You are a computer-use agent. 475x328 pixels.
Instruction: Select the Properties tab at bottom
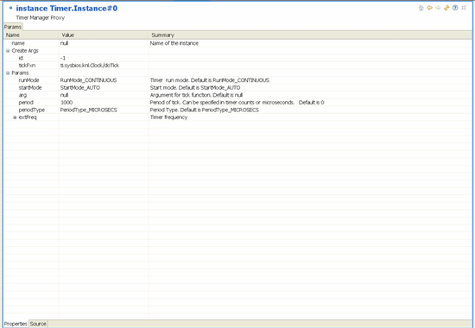[x=16, y=324]
